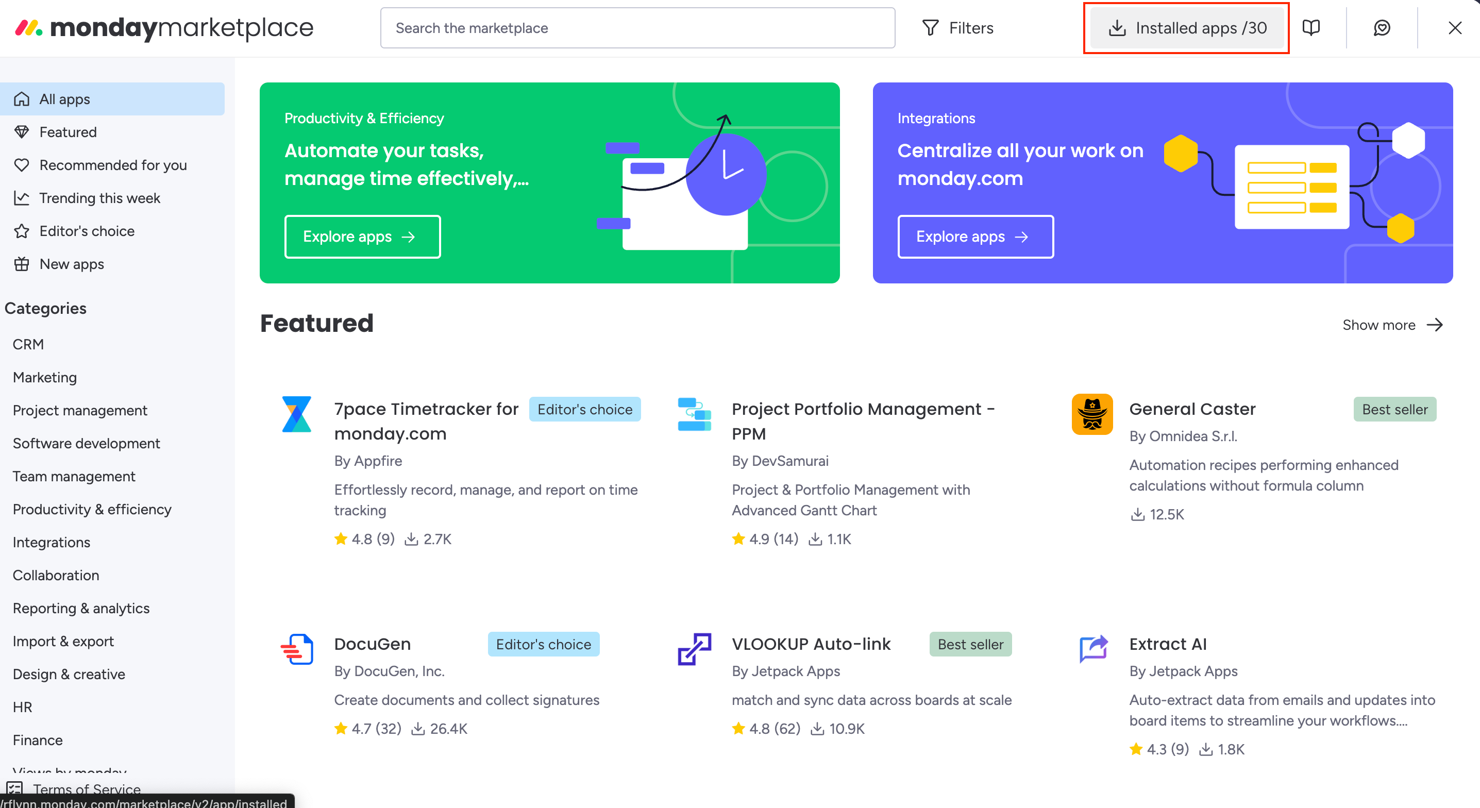
Task: Click the VLOOKUP Auto-link app icon
Action: click(694, 649)
